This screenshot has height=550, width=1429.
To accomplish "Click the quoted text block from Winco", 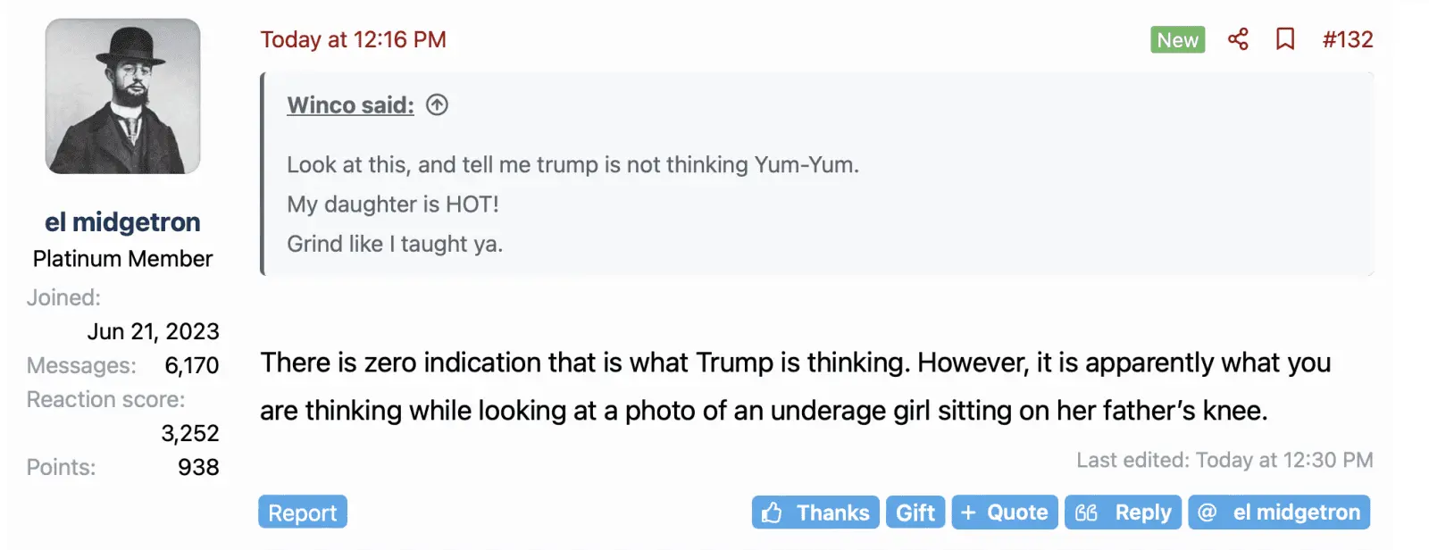I will pos(572,204).
